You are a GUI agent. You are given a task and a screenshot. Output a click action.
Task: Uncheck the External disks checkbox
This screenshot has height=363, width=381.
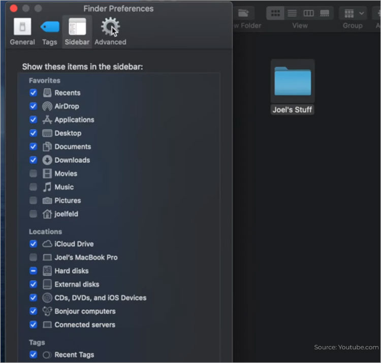[34, 284]
